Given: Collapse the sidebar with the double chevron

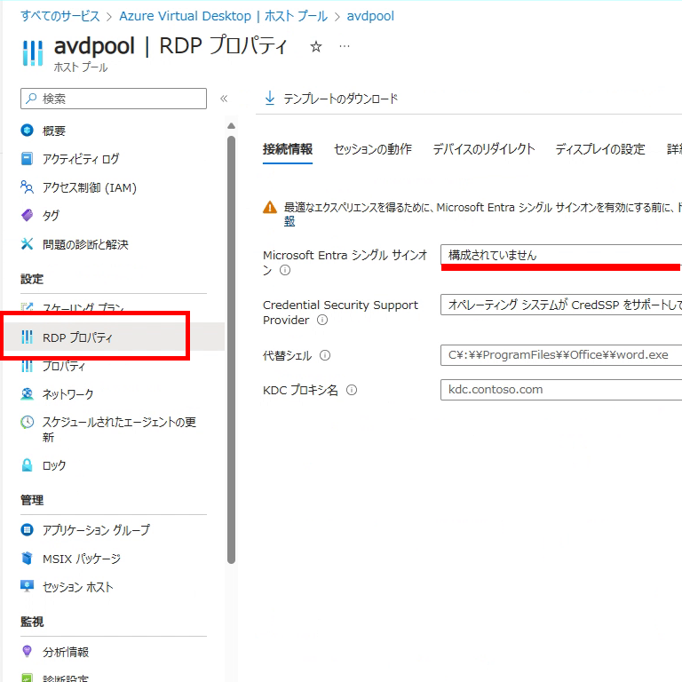Looking at the screenshot, I should pyautogui.click(x=224, y=99).
